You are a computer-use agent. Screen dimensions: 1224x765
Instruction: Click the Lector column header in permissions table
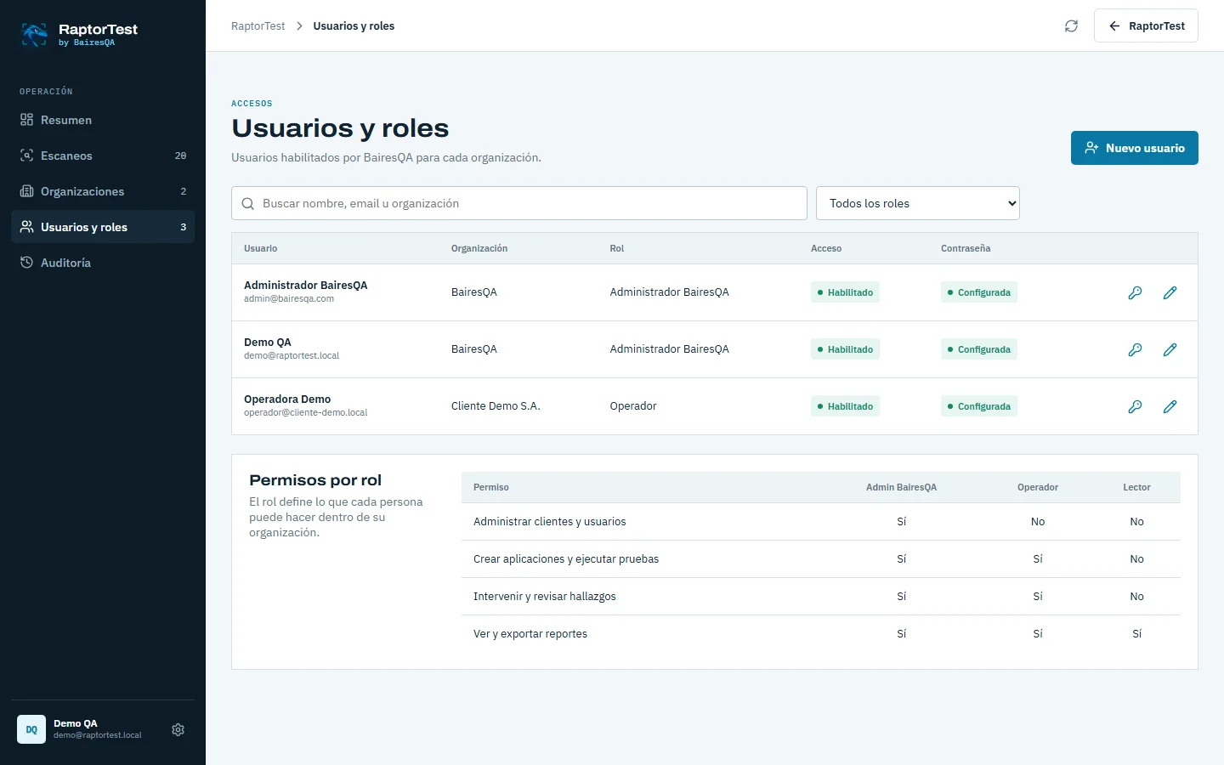[1136, 487]
